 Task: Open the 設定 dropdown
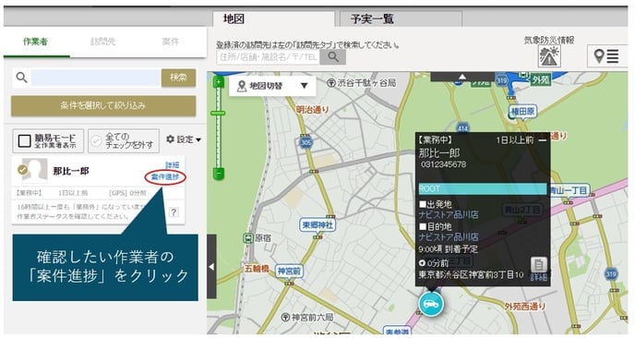point(184,139)
